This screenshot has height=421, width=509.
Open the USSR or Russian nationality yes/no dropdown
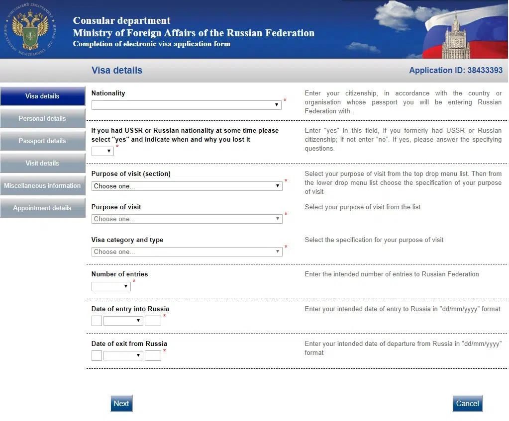pyautogui.click(x=102, y=151)
